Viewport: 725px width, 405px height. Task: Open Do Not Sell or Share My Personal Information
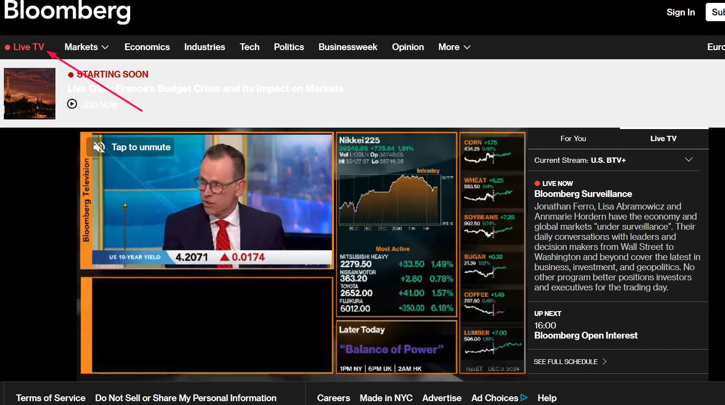tap(186, 398)
